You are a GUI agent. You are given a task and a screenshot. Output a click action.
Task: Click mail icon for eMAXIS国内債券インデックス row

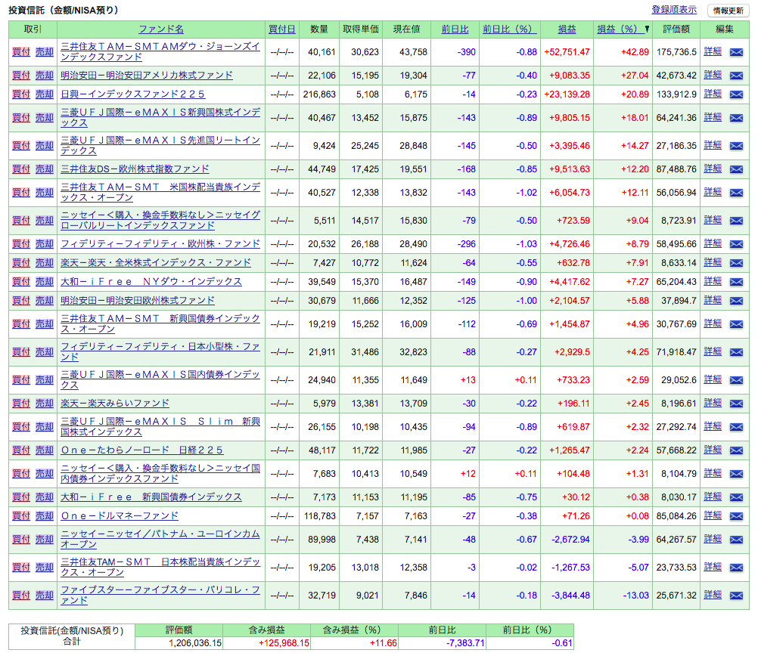[736, 380]
